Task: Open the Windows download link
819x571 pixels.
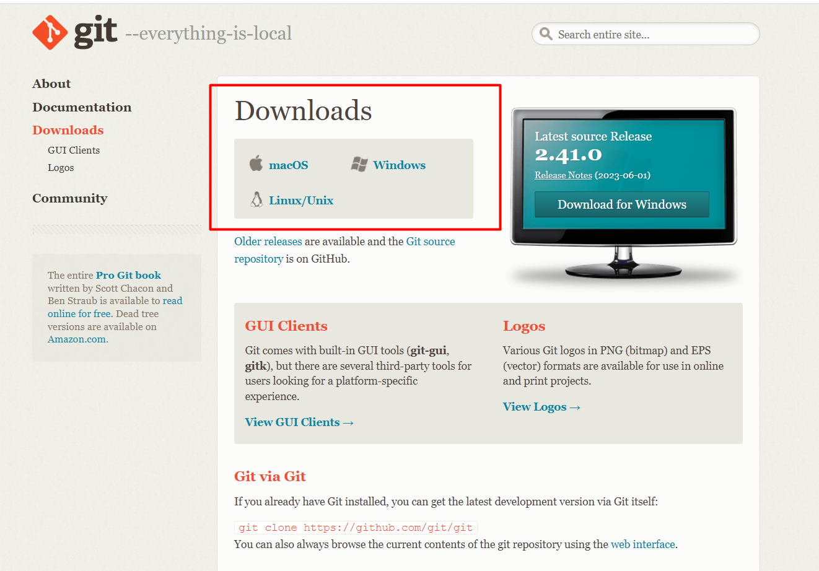Action: 400,165
